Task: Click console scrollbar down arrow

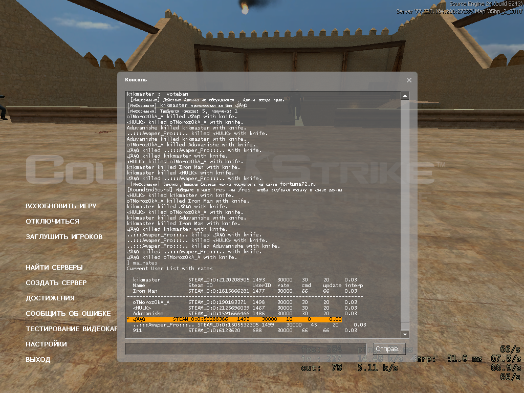Action: point(405,334)
